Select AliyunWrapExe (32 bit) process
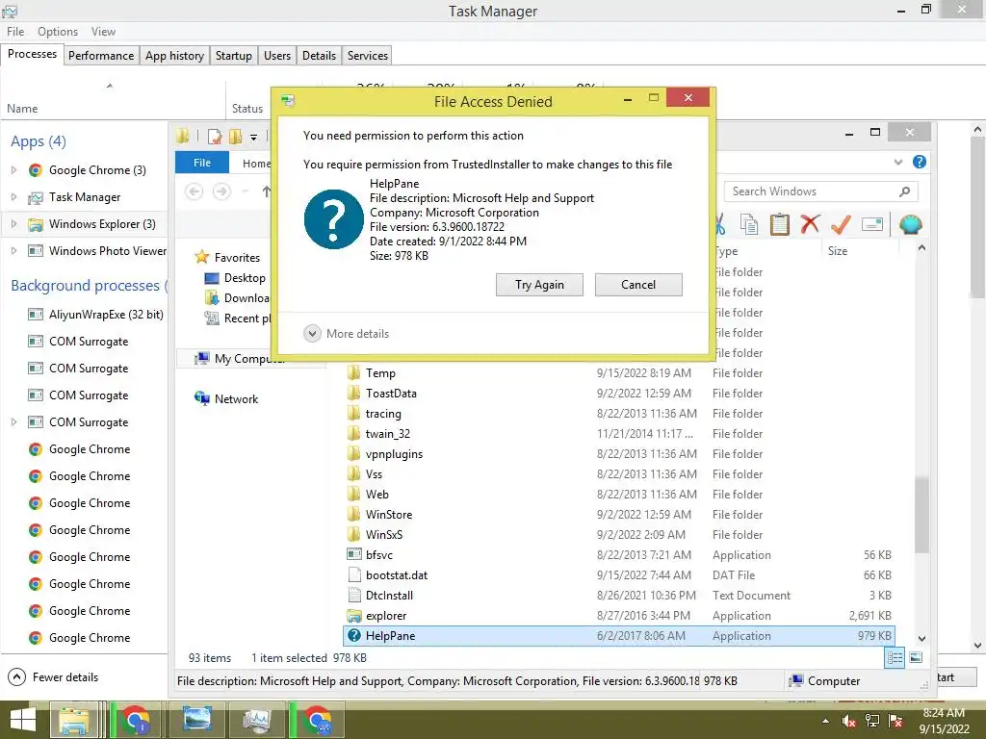Screen dimensions: 986x739 coord(95,315)
